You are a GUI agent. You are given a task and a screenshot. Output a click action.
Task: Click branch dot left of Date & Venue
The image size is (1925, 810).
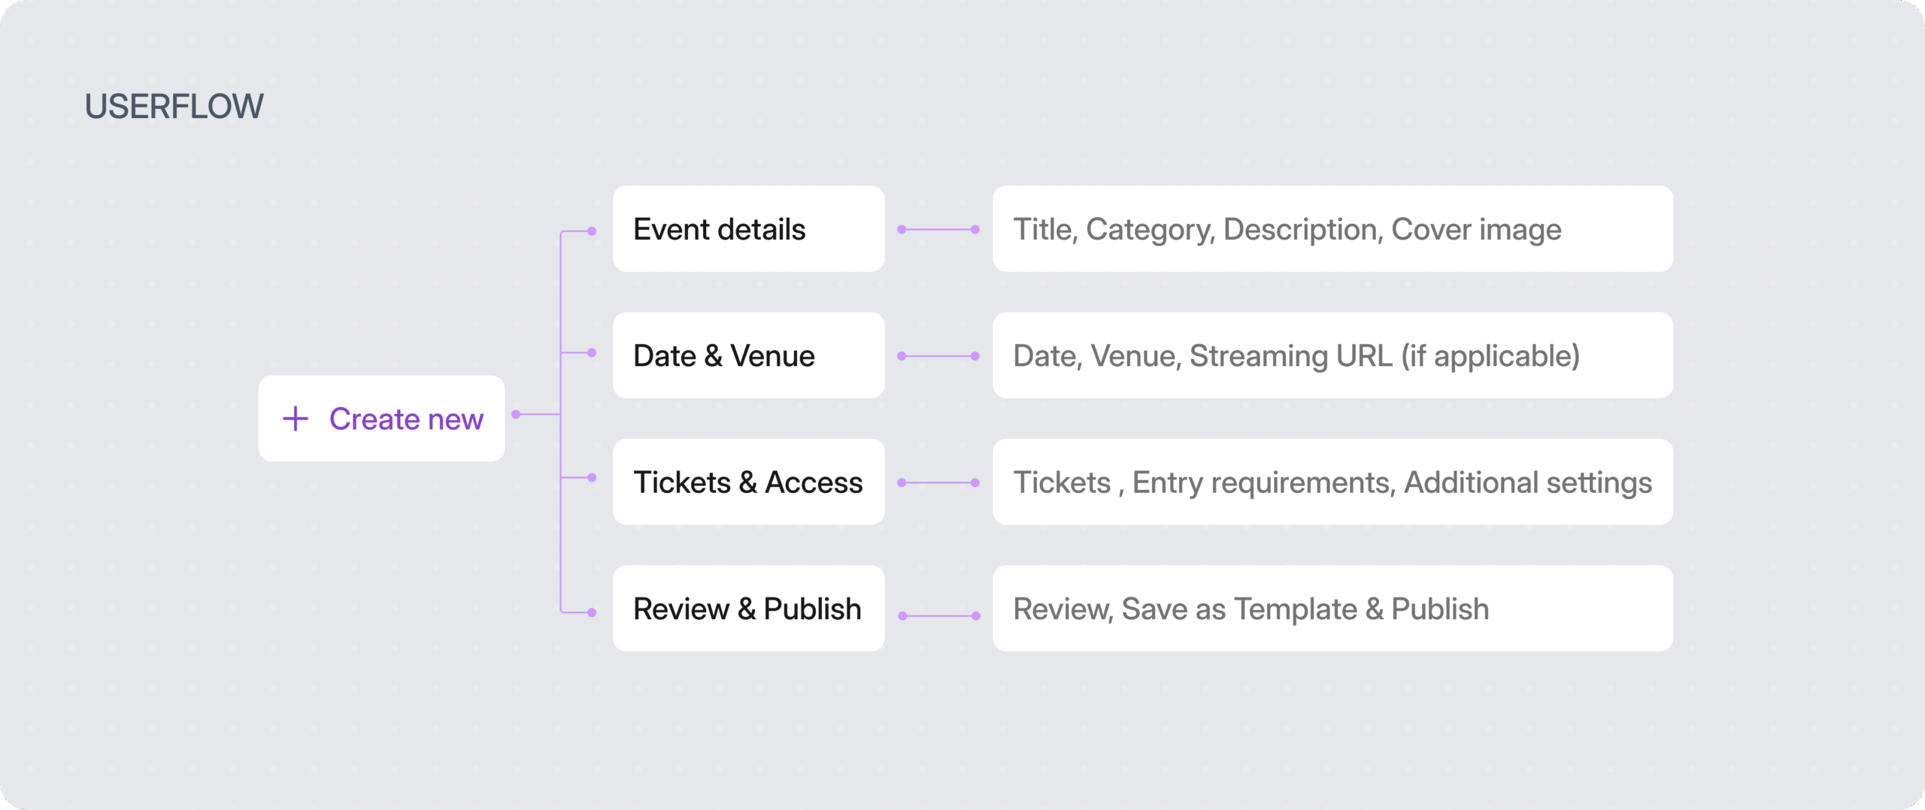click(x=593, y=352)
